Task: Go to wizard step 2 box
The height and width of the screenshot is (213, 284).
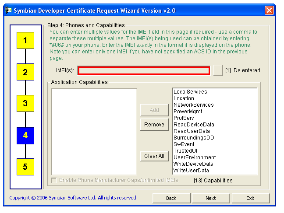Action: (25, 72)
